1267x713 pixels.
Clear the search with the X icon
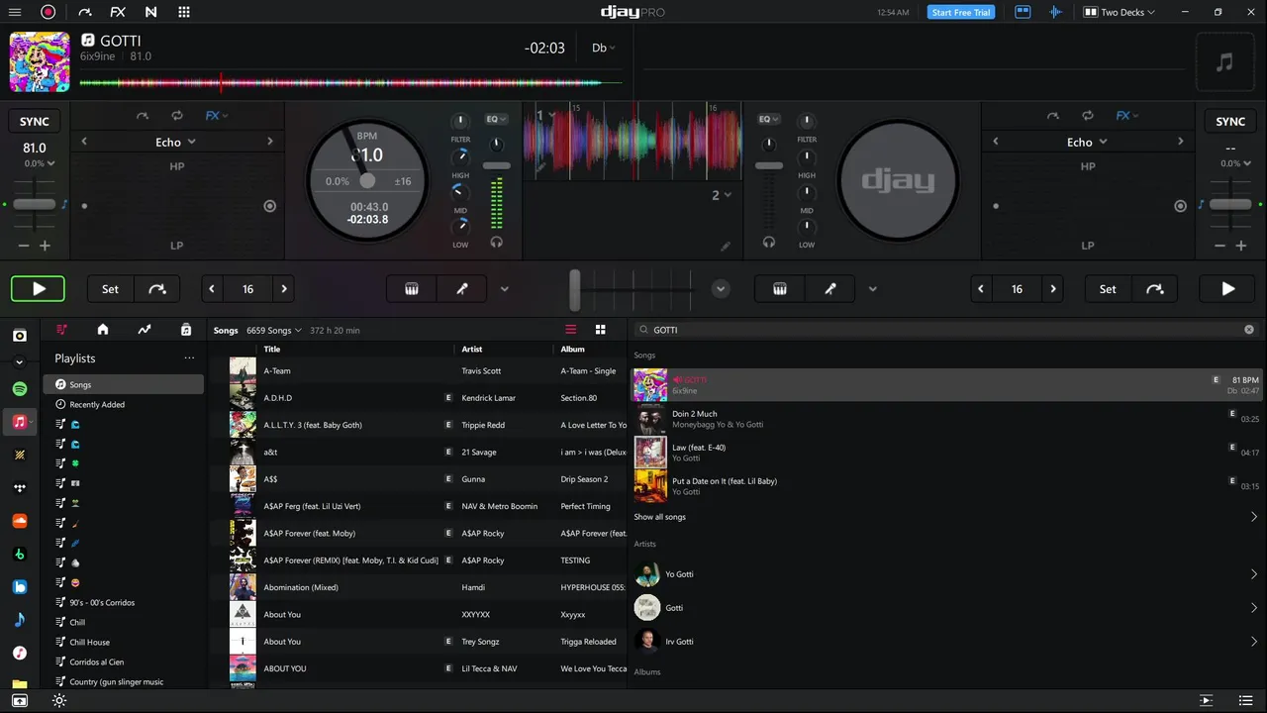1249,330
